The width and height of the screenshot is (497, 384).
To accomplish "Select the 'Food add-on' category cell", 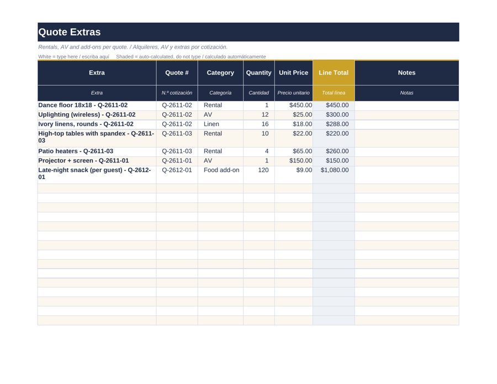I will pos(220,175).
